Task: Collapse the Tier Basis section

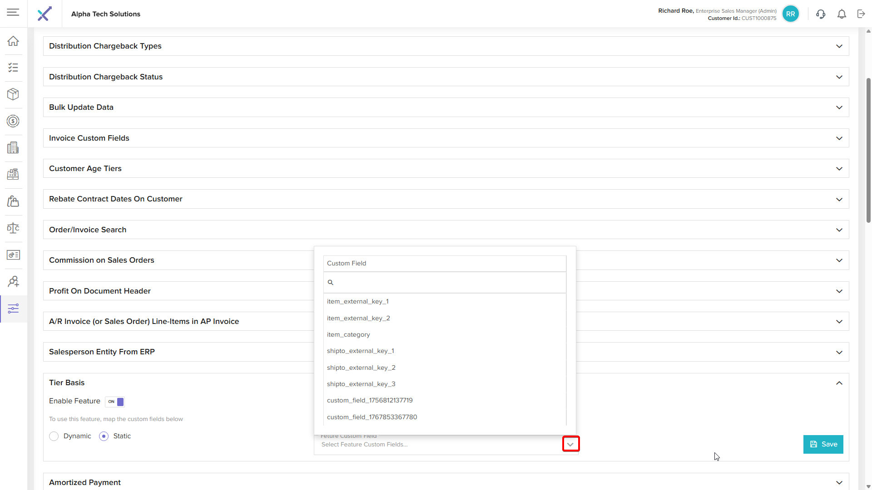Action: [x=839, y=383]
